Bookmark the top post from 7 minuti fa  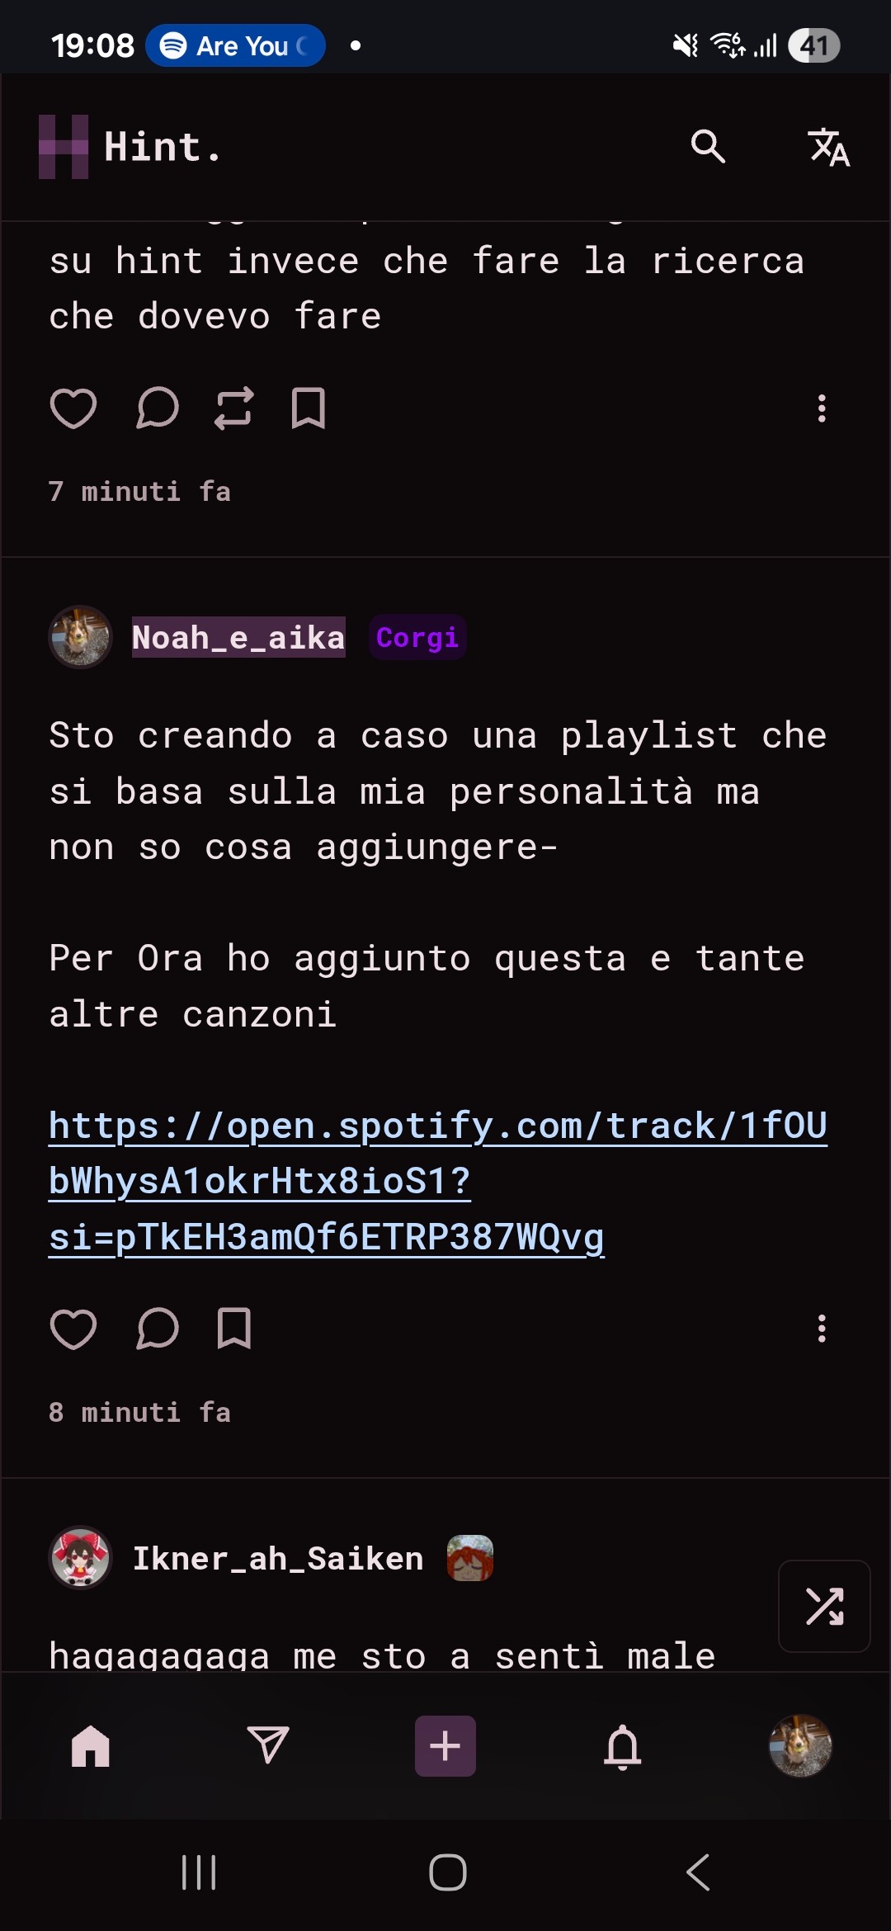[309, 408]
